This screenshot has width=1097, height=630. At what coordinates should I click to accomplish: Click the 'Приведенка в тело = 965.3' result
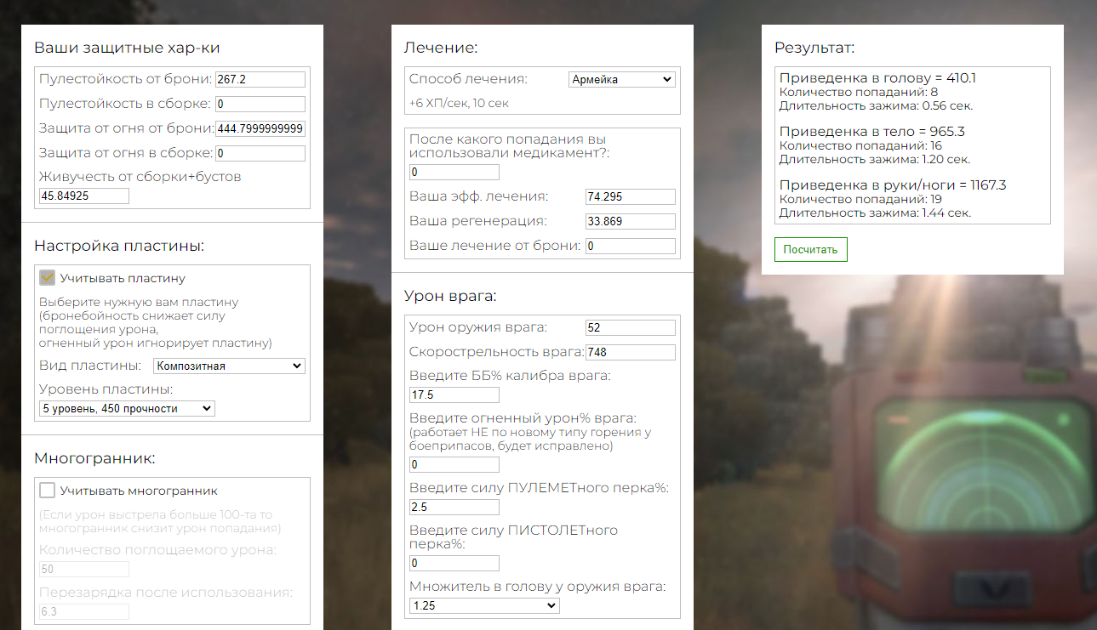[872, 132]
